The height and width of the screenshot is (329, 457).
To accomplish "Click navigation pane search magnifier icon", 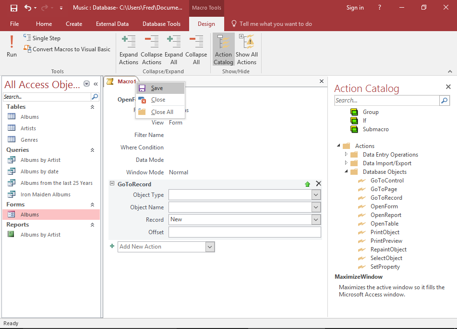I will pos(95,97).
